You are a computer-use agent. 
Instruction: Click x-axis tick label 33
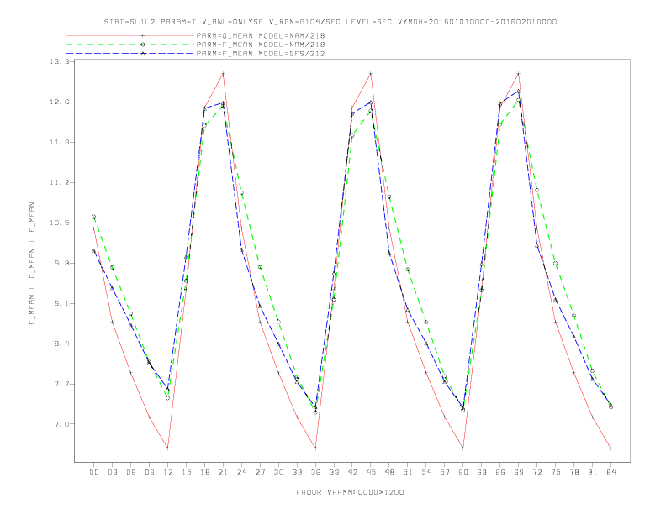click(x=297, y=472)
